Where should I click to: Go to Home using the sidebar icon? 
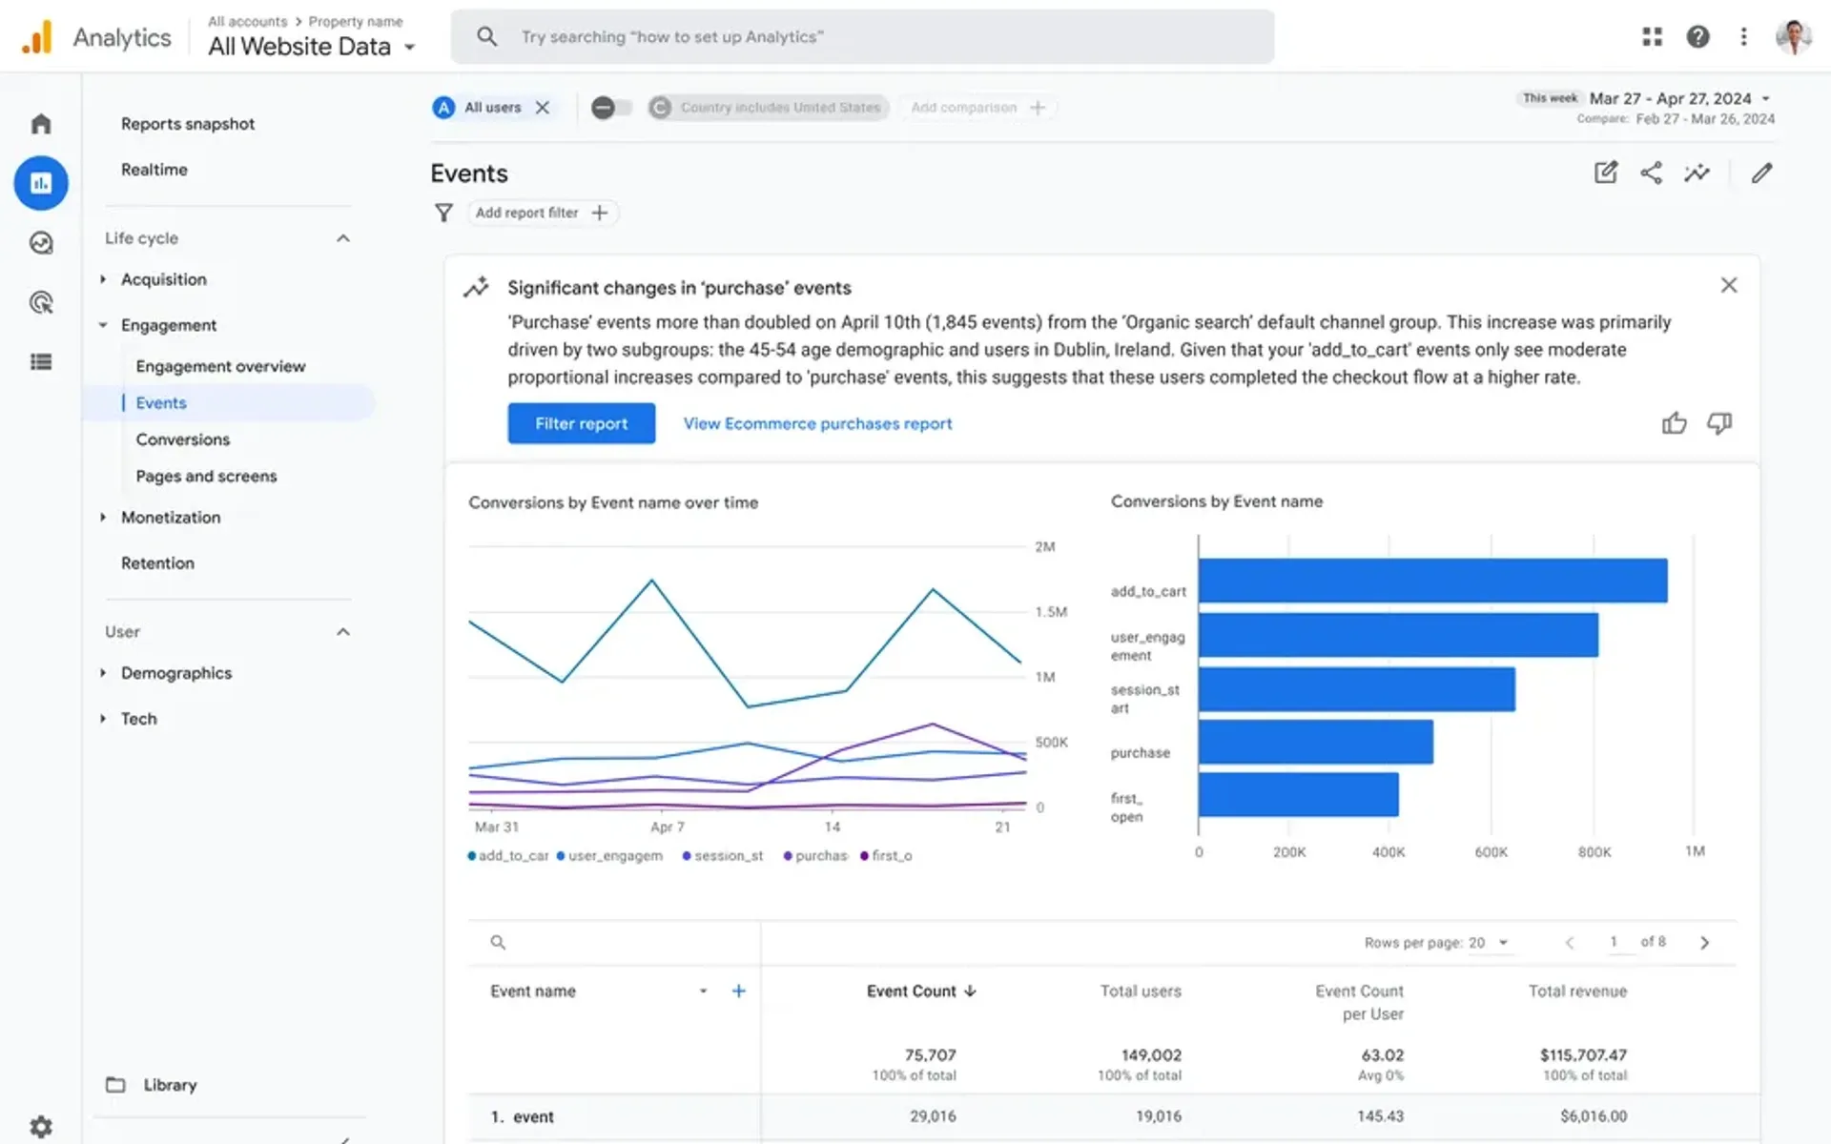41,123
